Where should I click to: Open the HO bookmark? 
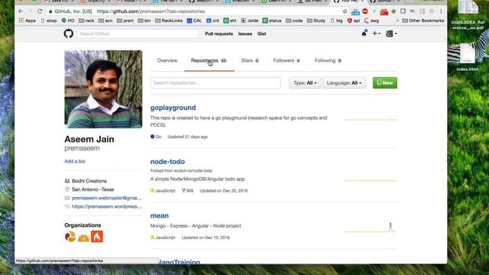(x=68, y=21)
